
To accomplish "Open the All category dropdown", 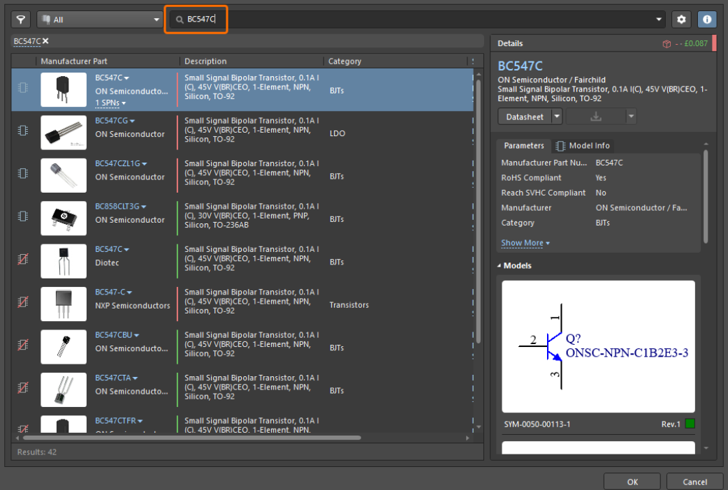I will [100, 20].
